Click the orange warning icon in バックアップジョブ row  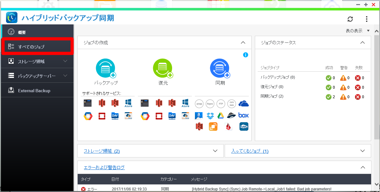(343, 78)
